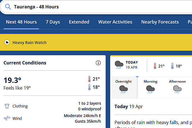Open the Nearby Forecasts tab

pos(160,22)
